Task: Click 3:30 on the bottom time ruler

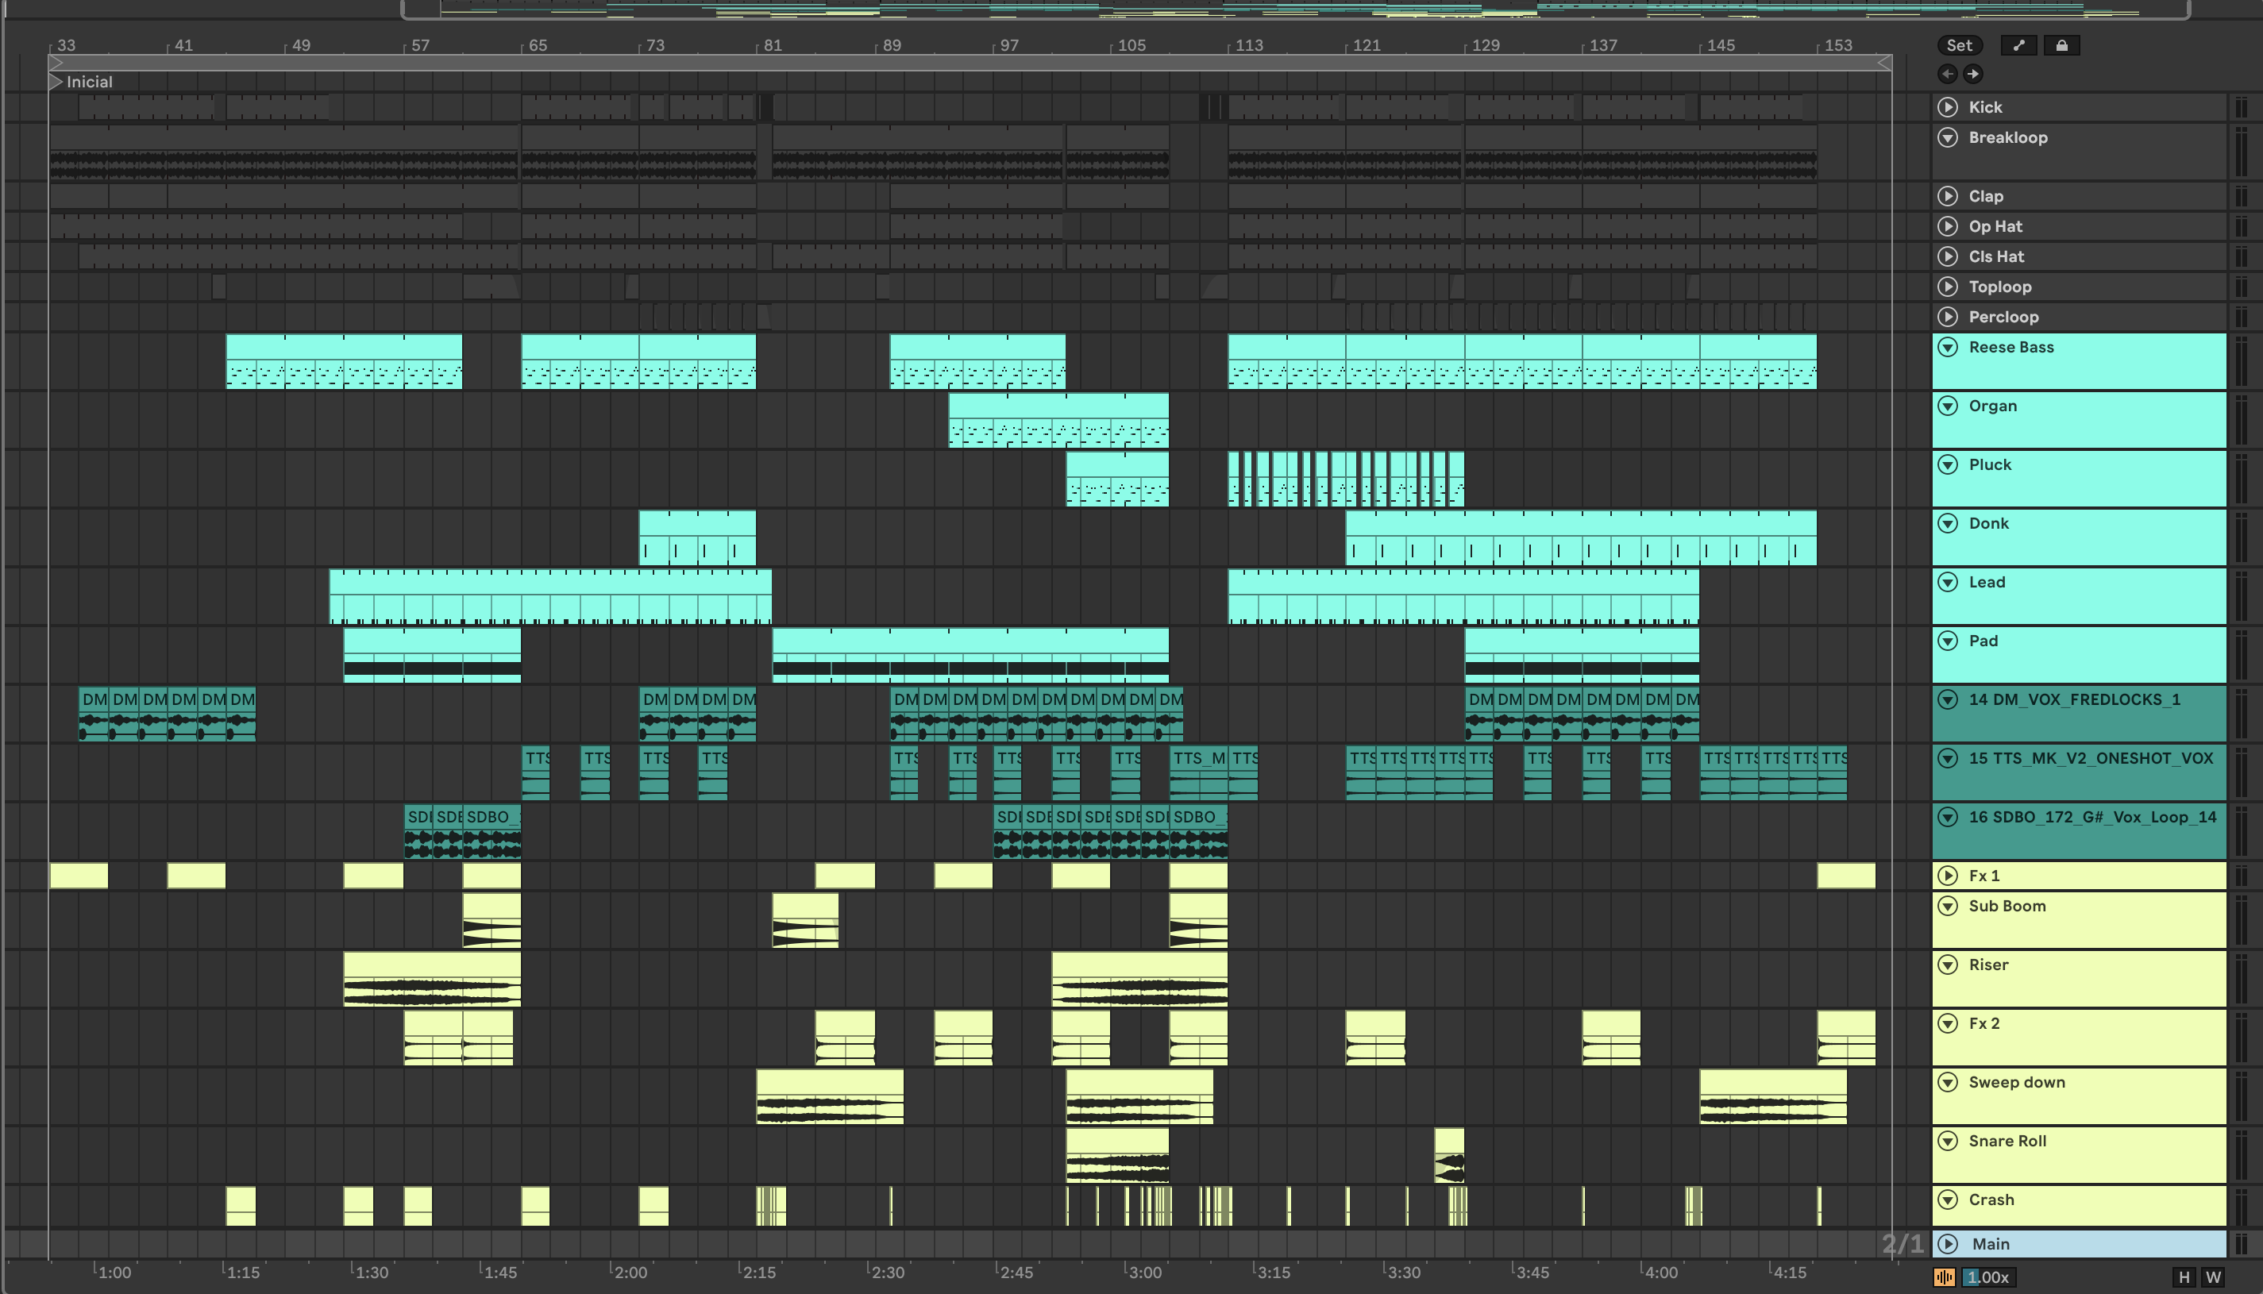Action: coord(1402,1272)
